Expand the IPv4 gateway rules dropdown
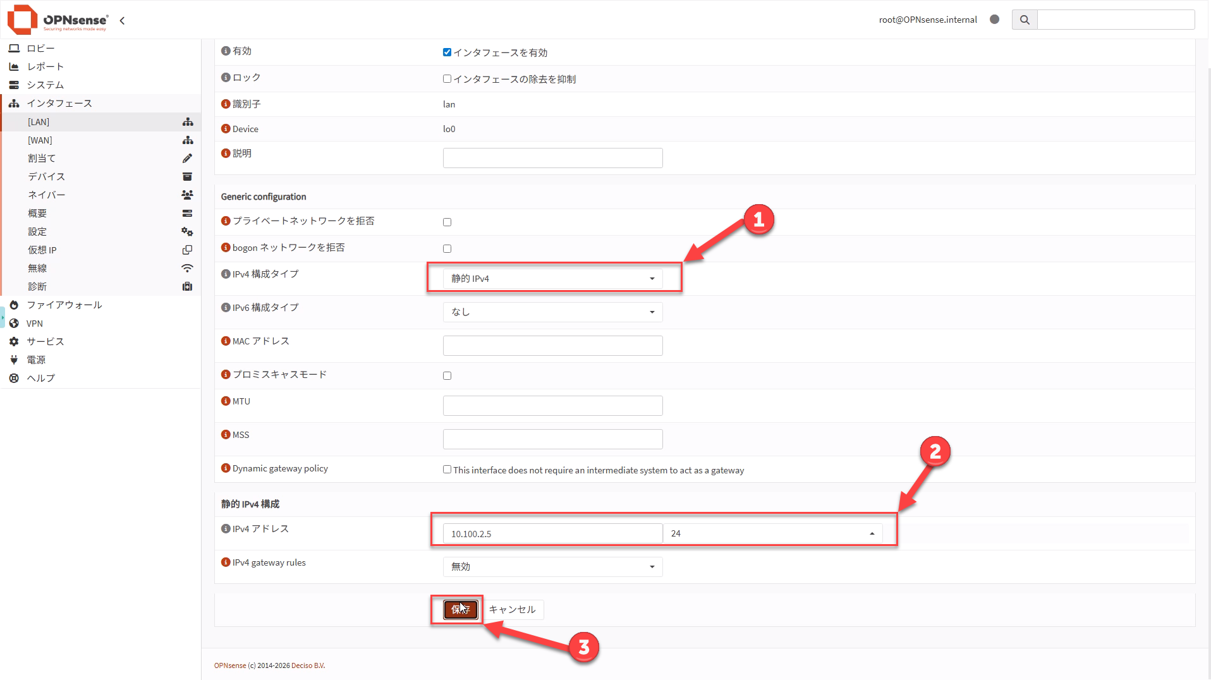Screen dimensions: 1211x680 click(552, 567)
